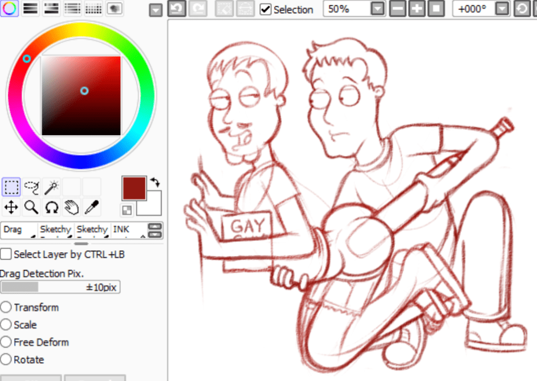Select the Rotate canvas tool
The image size is (537, 381).
coord(51,207)
